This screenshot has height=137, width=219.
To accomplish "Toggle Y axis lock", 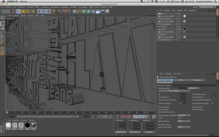I will (x=44, y=11).
